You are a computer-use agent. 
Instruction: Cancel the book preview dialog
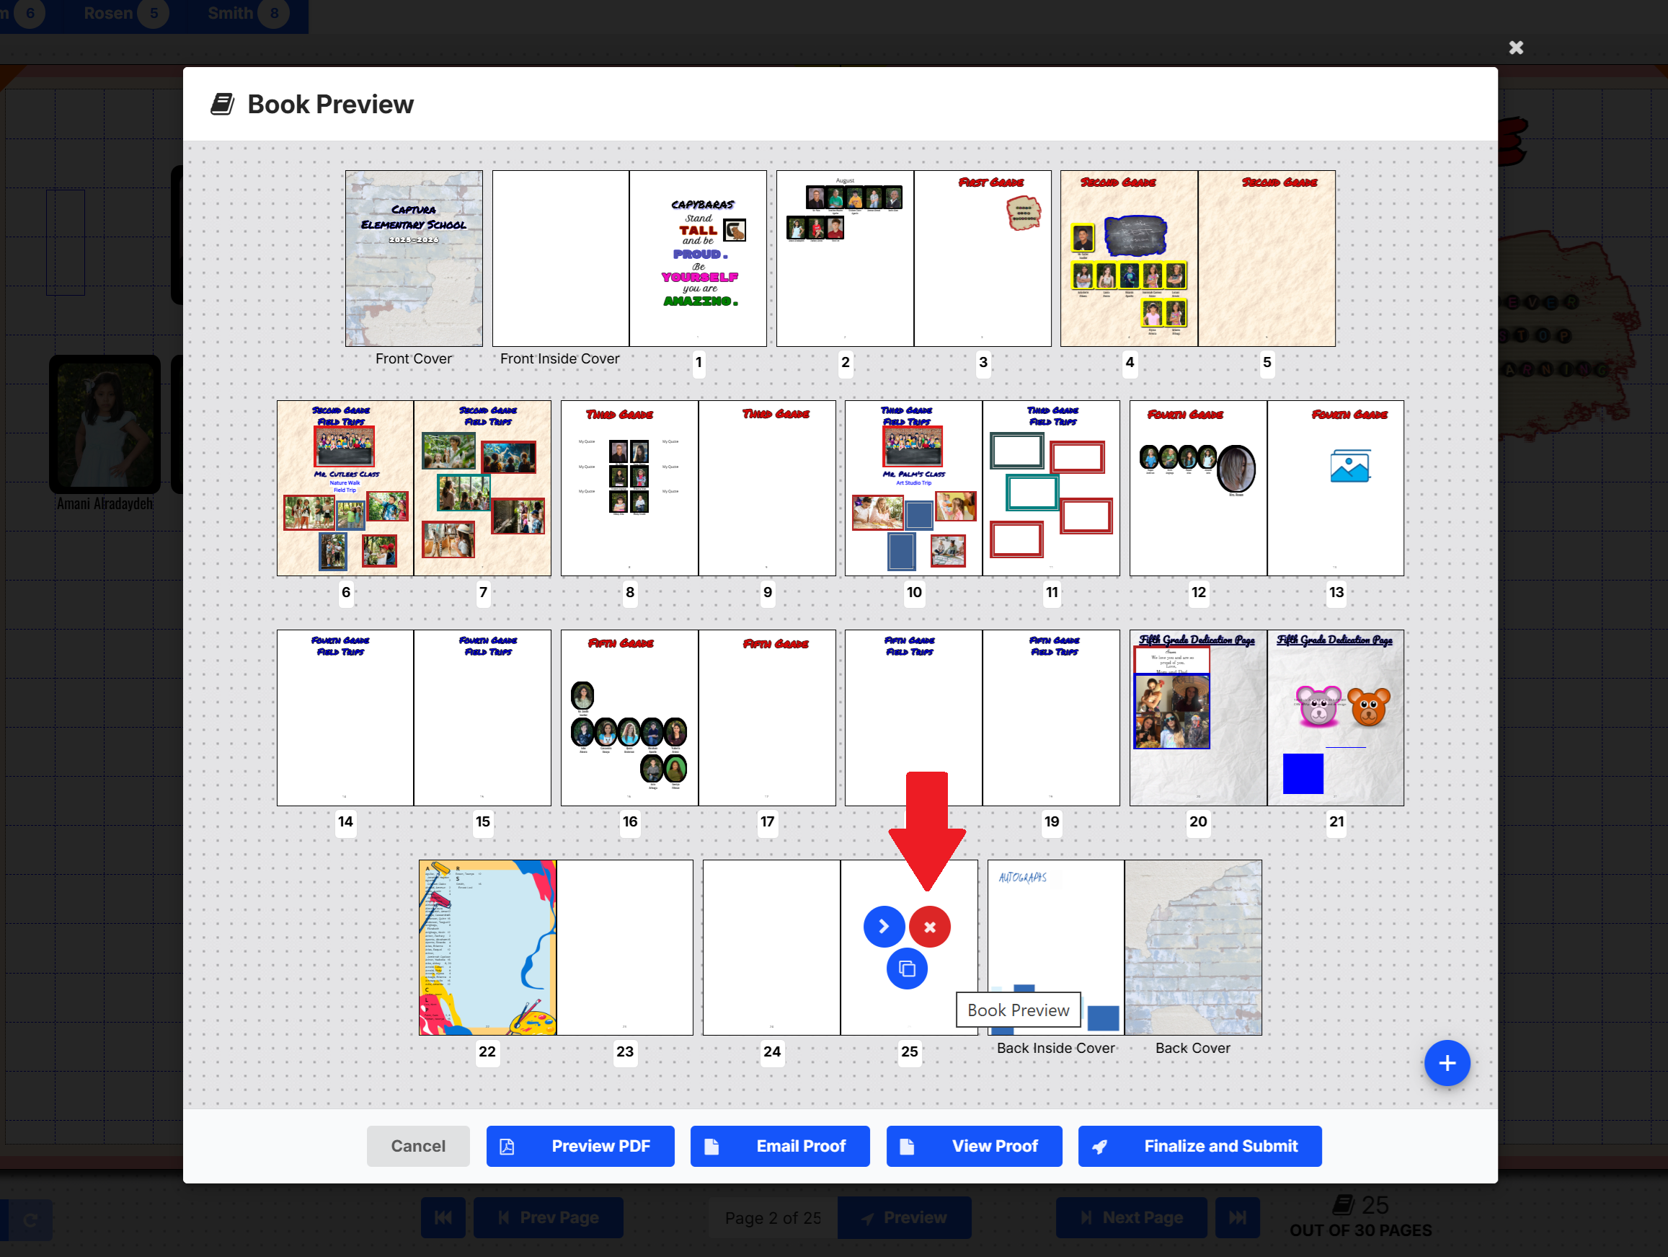pyautogui.click(x=418, y=1146)
